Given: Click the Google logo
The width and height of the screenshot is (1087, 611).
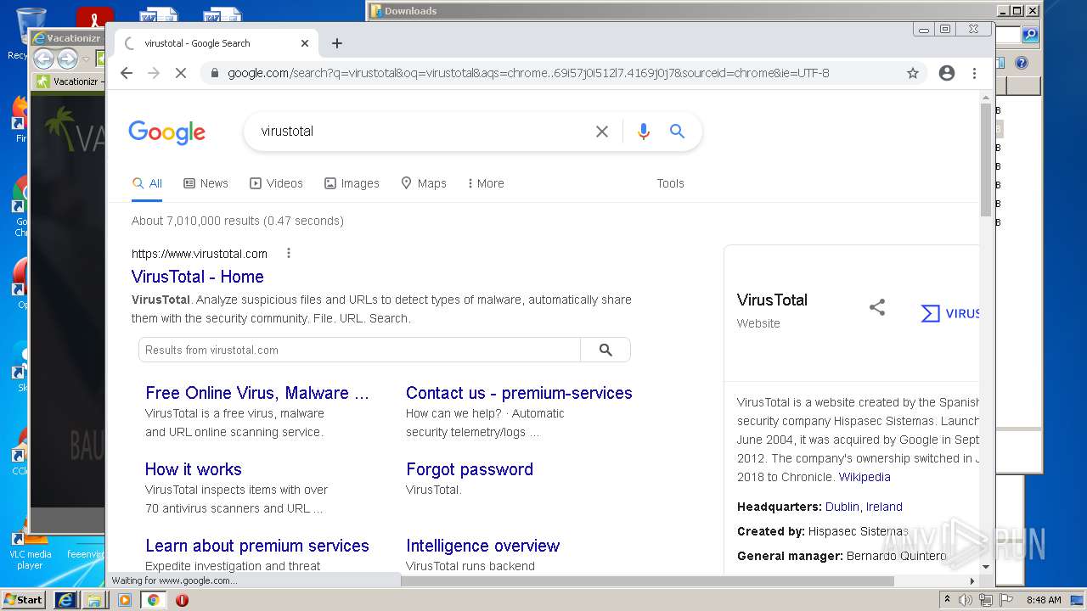Looking at the screenshot, I should [x=166, y=132].
